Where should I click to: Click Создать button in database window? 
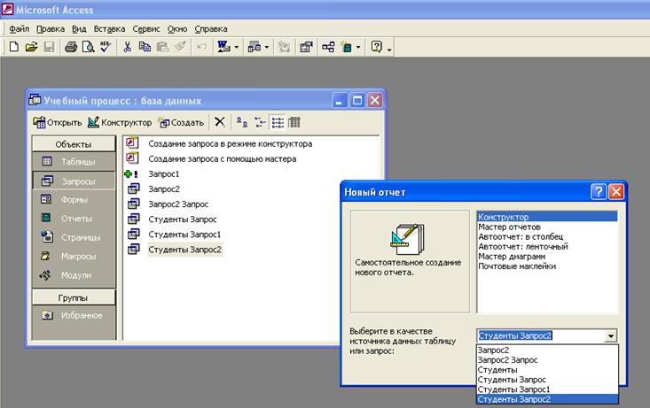181,122
